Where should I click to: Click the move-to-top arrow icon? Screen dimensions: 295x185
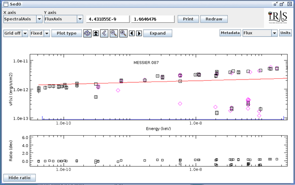tap(96, 33)
